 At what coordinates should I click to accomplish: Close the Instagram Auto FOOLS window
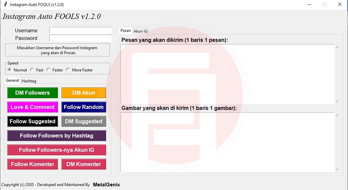pyautogui.click(x=340, y=4)
